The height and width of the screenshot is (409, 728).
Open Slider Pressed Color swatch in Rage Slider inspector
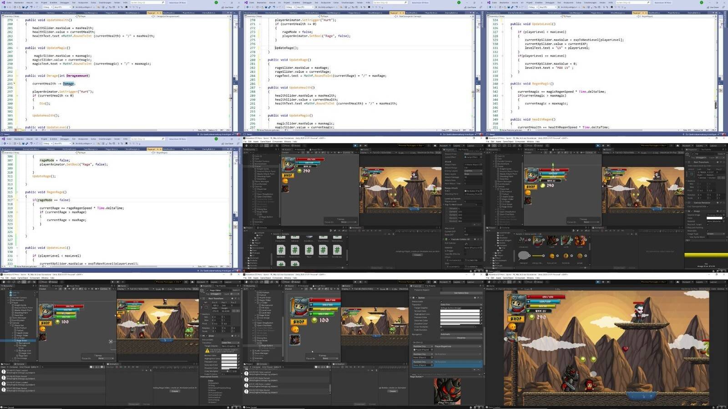point(229,362)
